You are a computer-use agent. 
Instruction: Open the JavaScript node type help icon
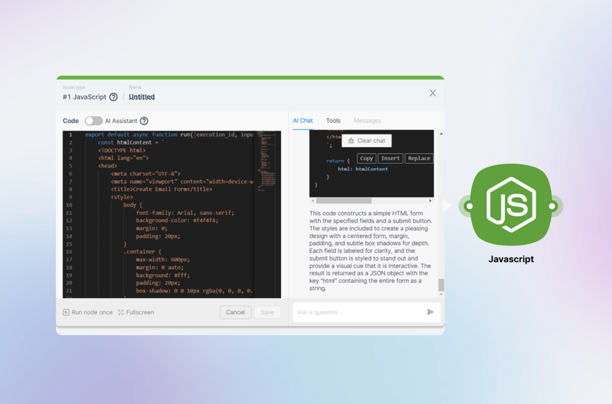[x=113, y=97]
